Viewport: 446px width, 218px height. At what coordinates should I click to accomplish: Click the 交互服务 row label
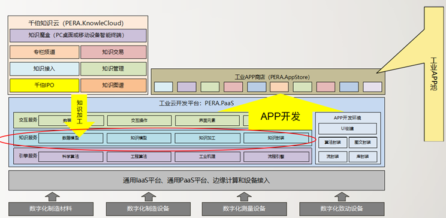28,120
